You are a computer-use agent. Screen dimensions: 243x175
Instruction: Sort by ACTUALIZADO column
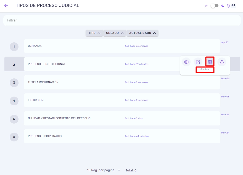pyautogui.click(x=142, y=33)
